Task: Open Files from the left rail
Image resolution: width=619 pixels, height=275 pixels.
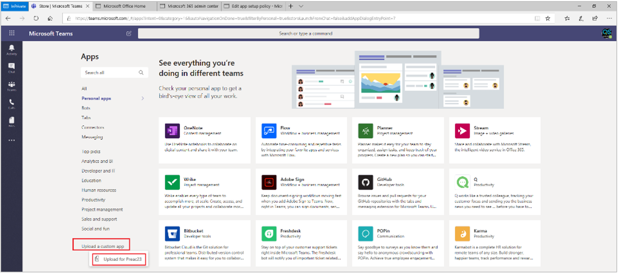Action: (x=11, y=122)
